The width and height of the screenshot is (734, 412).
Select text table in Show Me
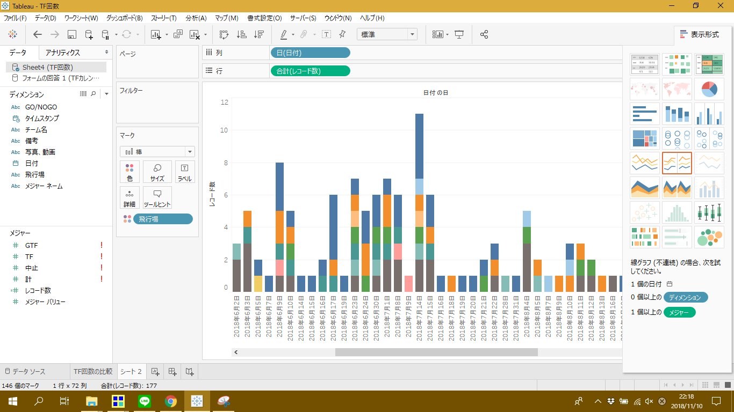coord(645,64)
